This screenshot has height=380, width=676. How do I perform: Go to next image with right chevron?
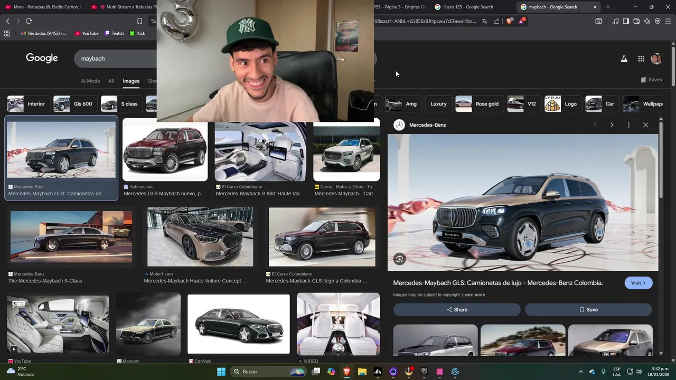tap(612, 125)
